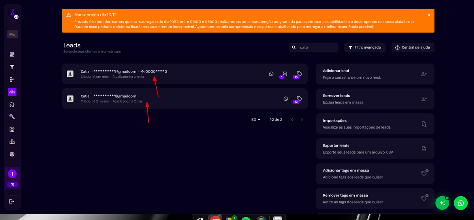Open settings gear in sidebar
Viewport: 474px width, 220px height.
[x=12, y=154]
